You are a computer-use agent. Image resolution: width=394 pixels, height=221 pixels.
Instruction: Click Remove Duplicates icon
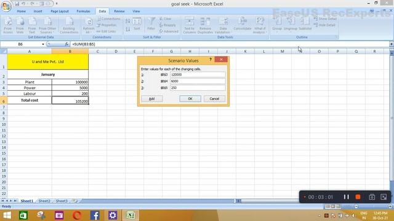click(205, 25)
